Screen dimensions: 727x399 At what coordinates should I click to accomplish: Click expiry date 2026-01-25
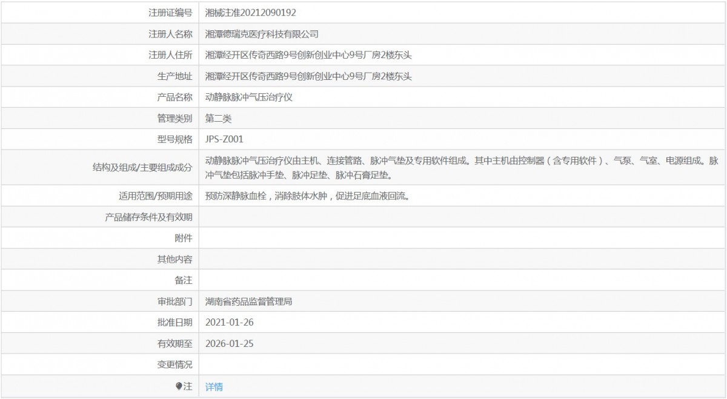(230, 343)
